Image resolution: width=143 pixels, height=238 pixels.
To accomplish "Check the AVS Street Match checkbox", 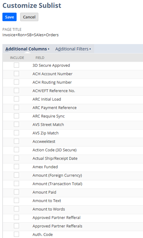I will (x=16, y=124).
